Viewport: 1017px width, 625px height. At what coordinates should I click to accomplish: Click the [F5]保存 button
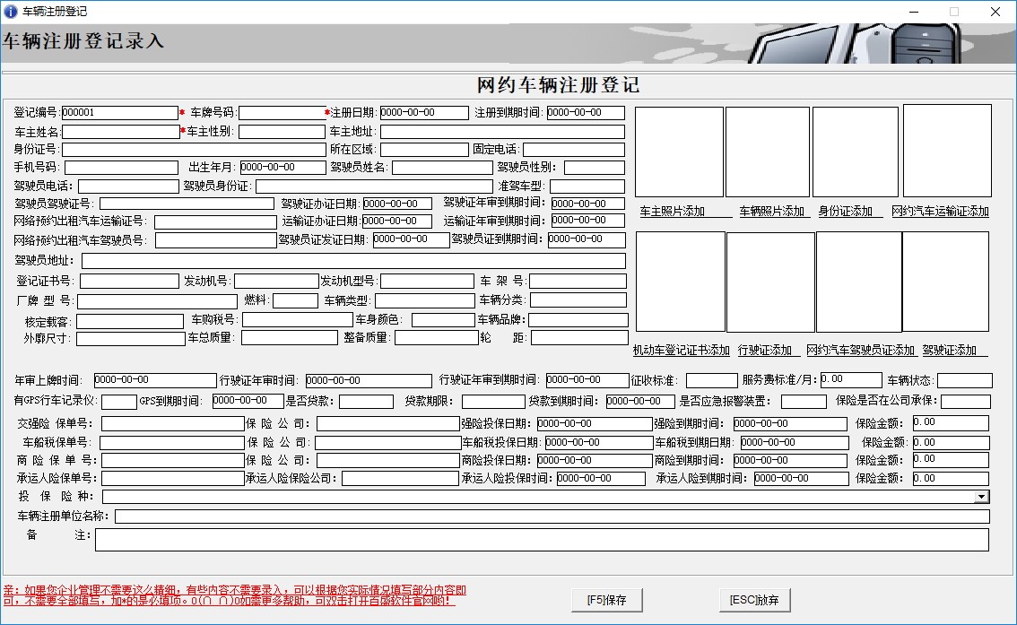pyautogui.click(x=607, y=601)
